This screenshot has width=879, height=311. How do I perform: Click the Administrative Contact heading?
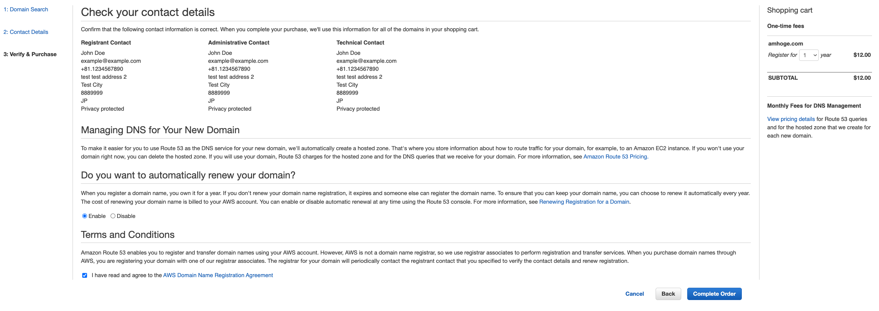(238, 43)
